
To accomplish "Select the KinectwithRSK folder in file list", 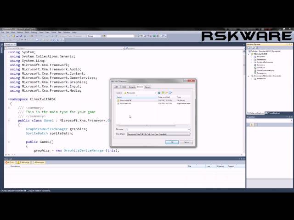I will point(125,100).
